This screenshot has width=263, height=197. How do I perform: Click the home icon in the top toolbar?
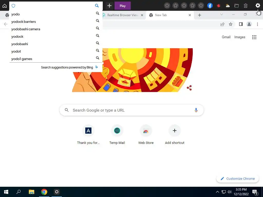tap(5, 6)
